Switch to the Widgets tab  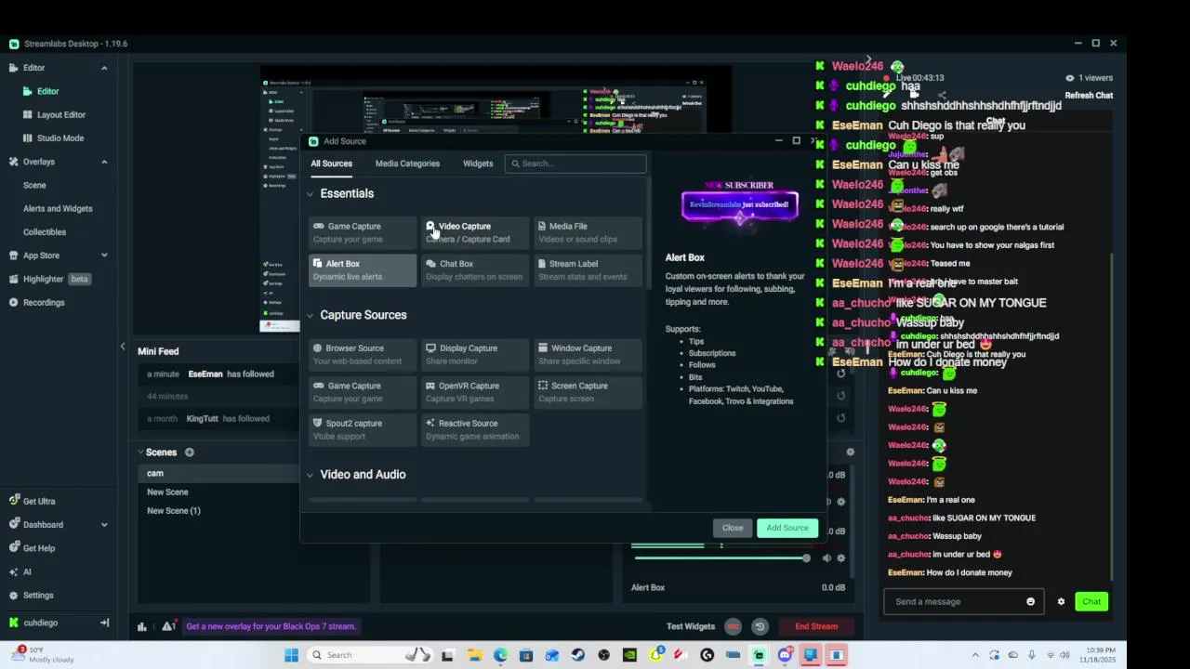478,164
